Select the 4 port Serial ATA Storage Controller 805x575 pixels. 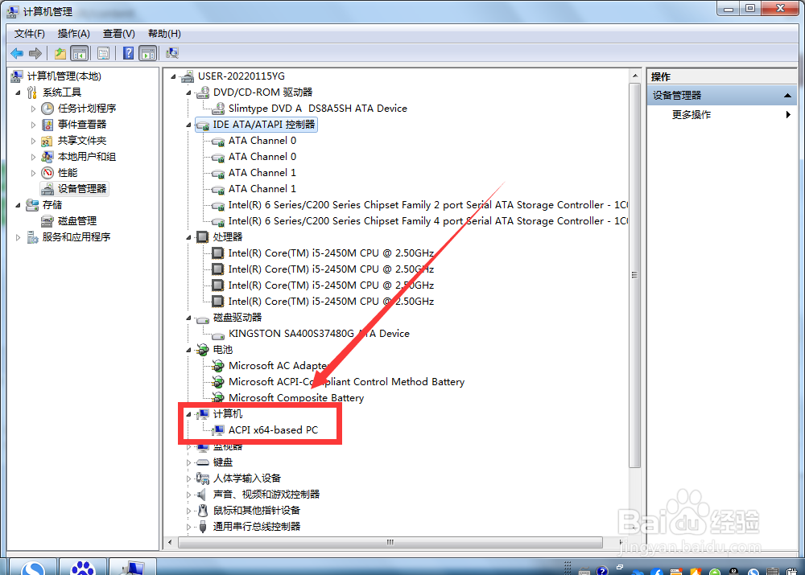427,220
